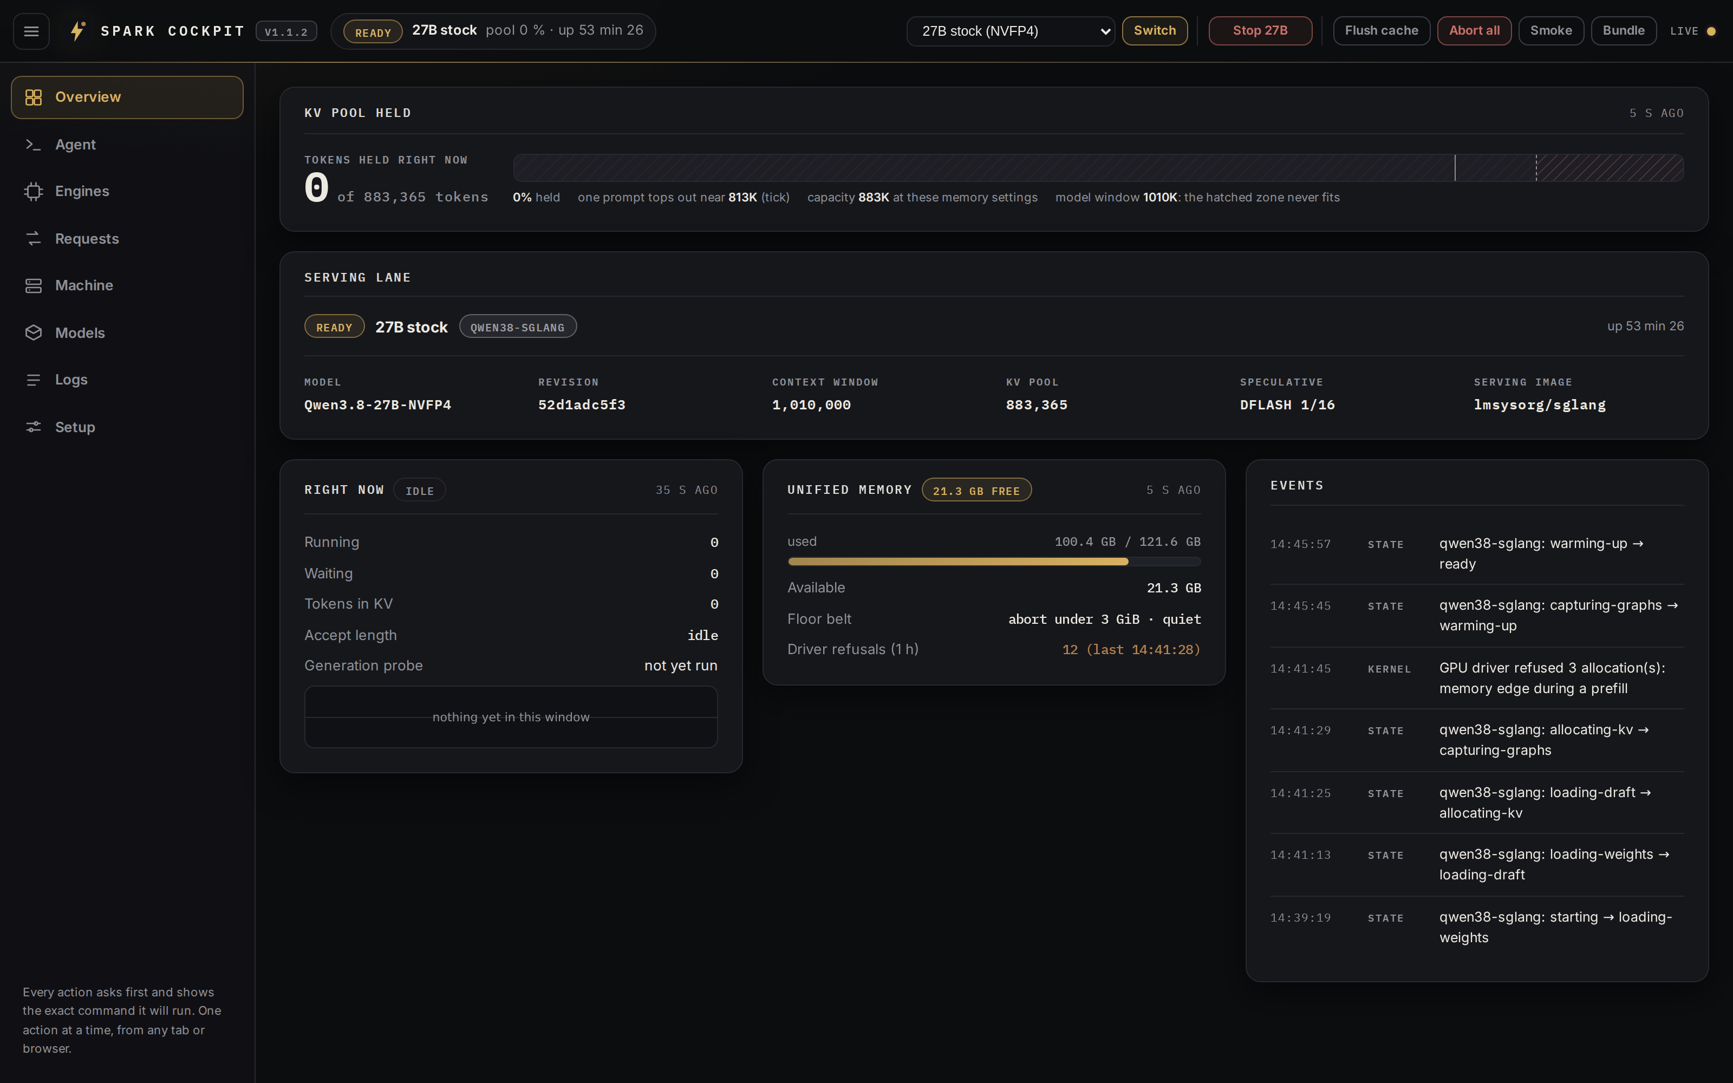Click speculative value DFLASH 1/16
The height and width of the screenshot is (1083, 1733).
pos(1287,405)
